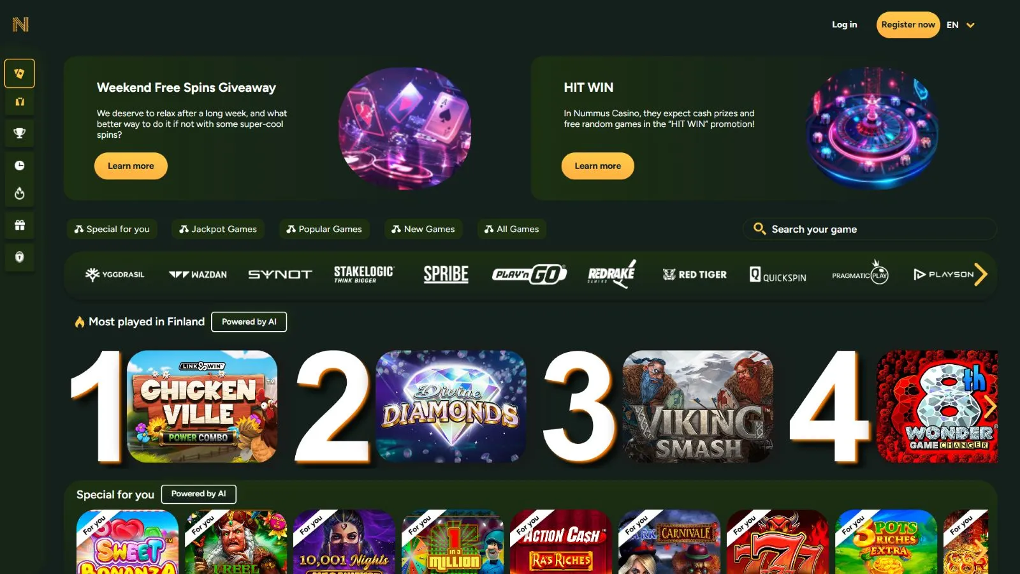This screenshot has width=1020, height=574.
Task: Show next providers with right chevron arrow
Action: (x=980, y=274)
